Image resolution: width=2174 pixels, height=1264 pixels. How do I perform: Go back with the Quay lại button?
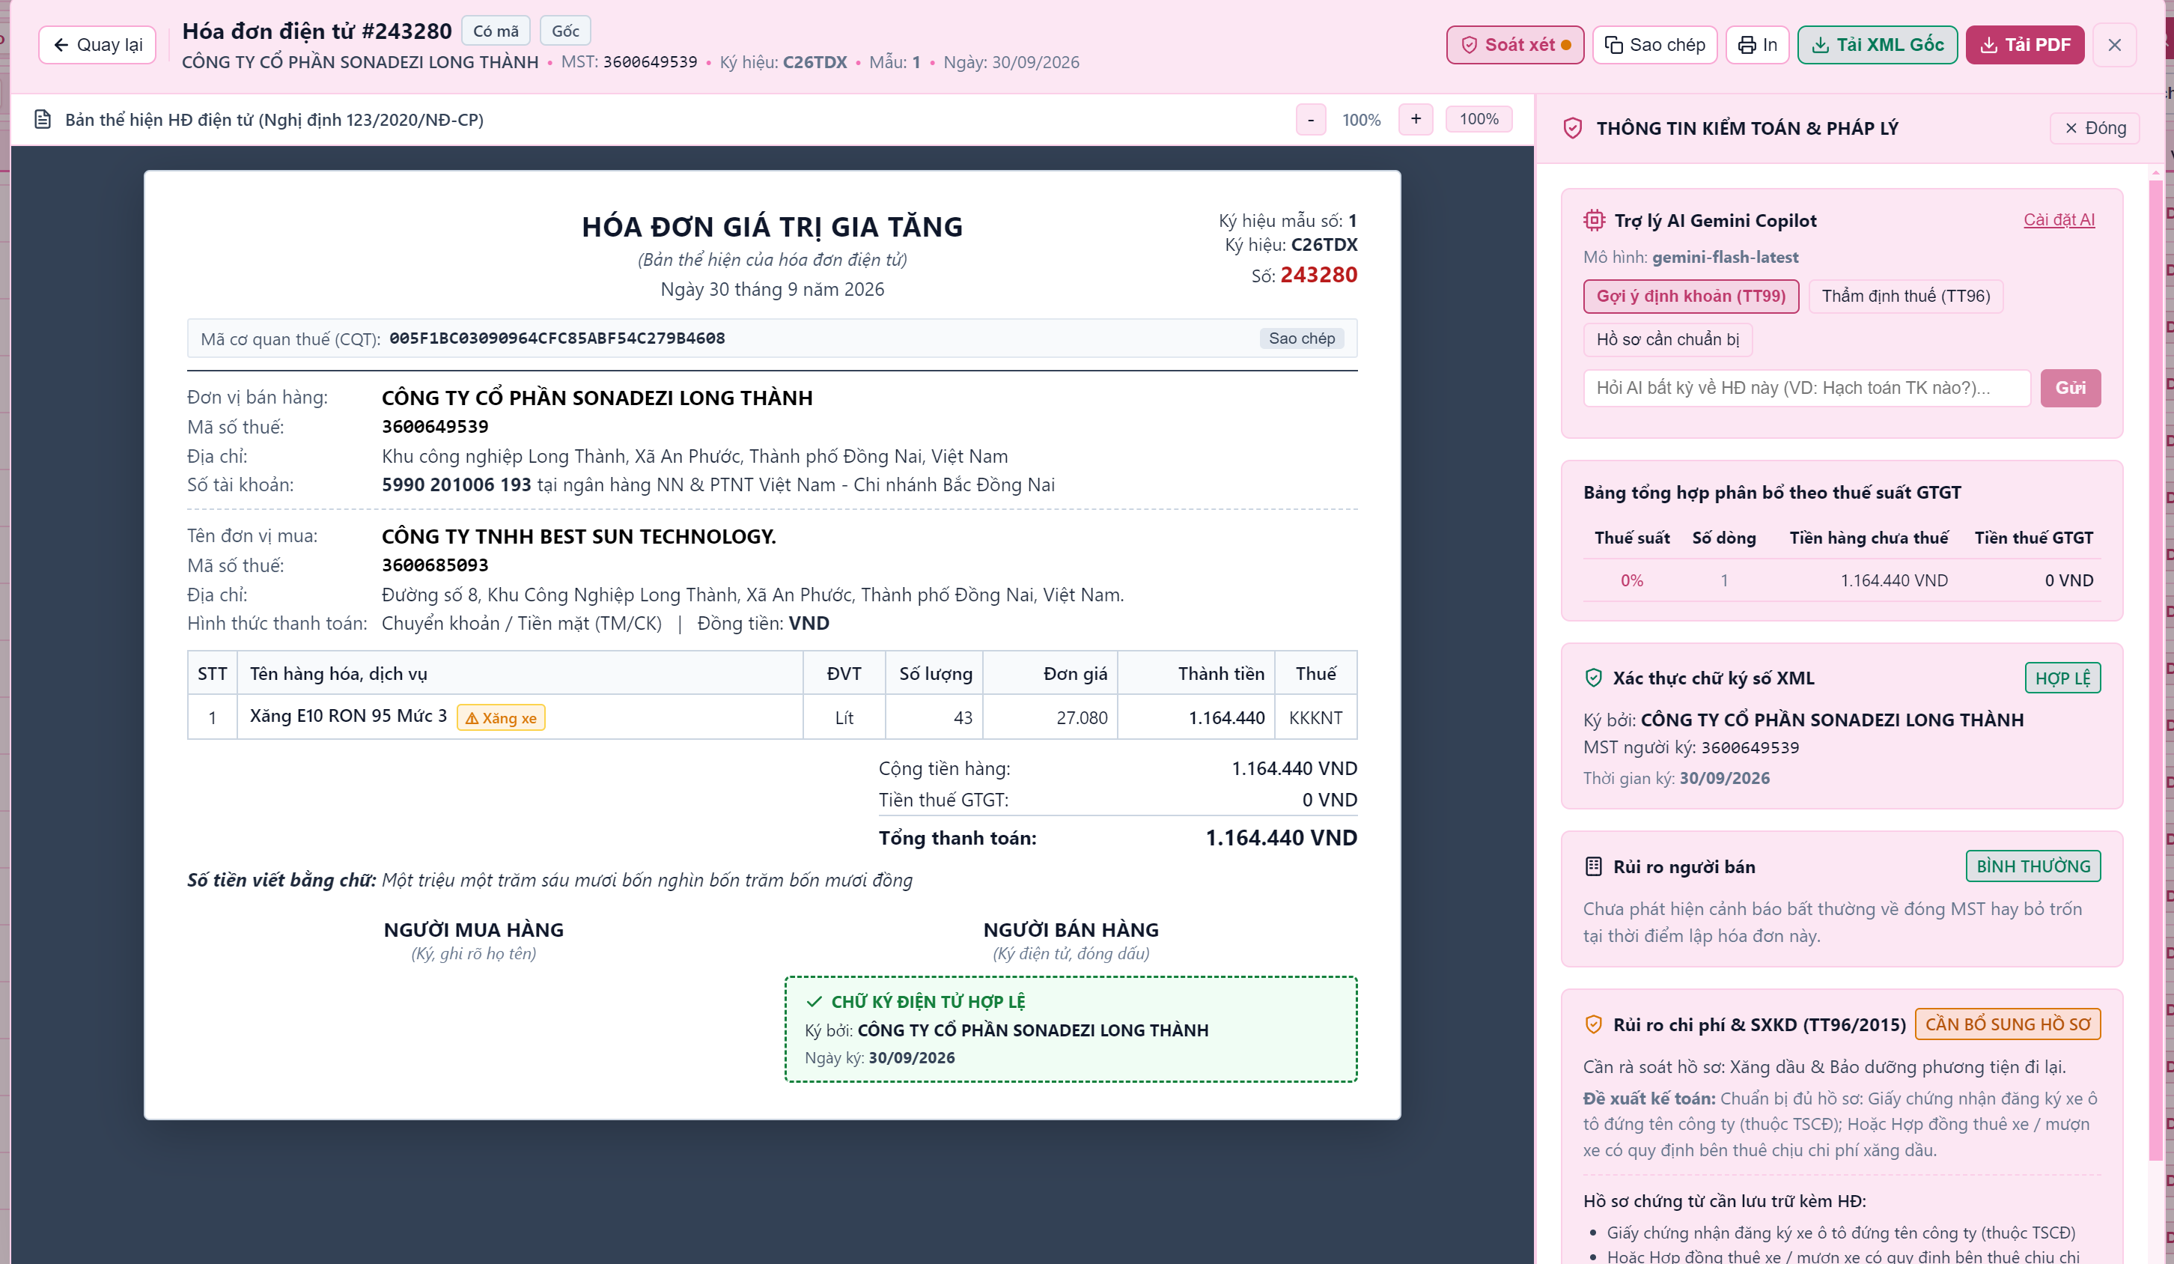tap(97, 45)
